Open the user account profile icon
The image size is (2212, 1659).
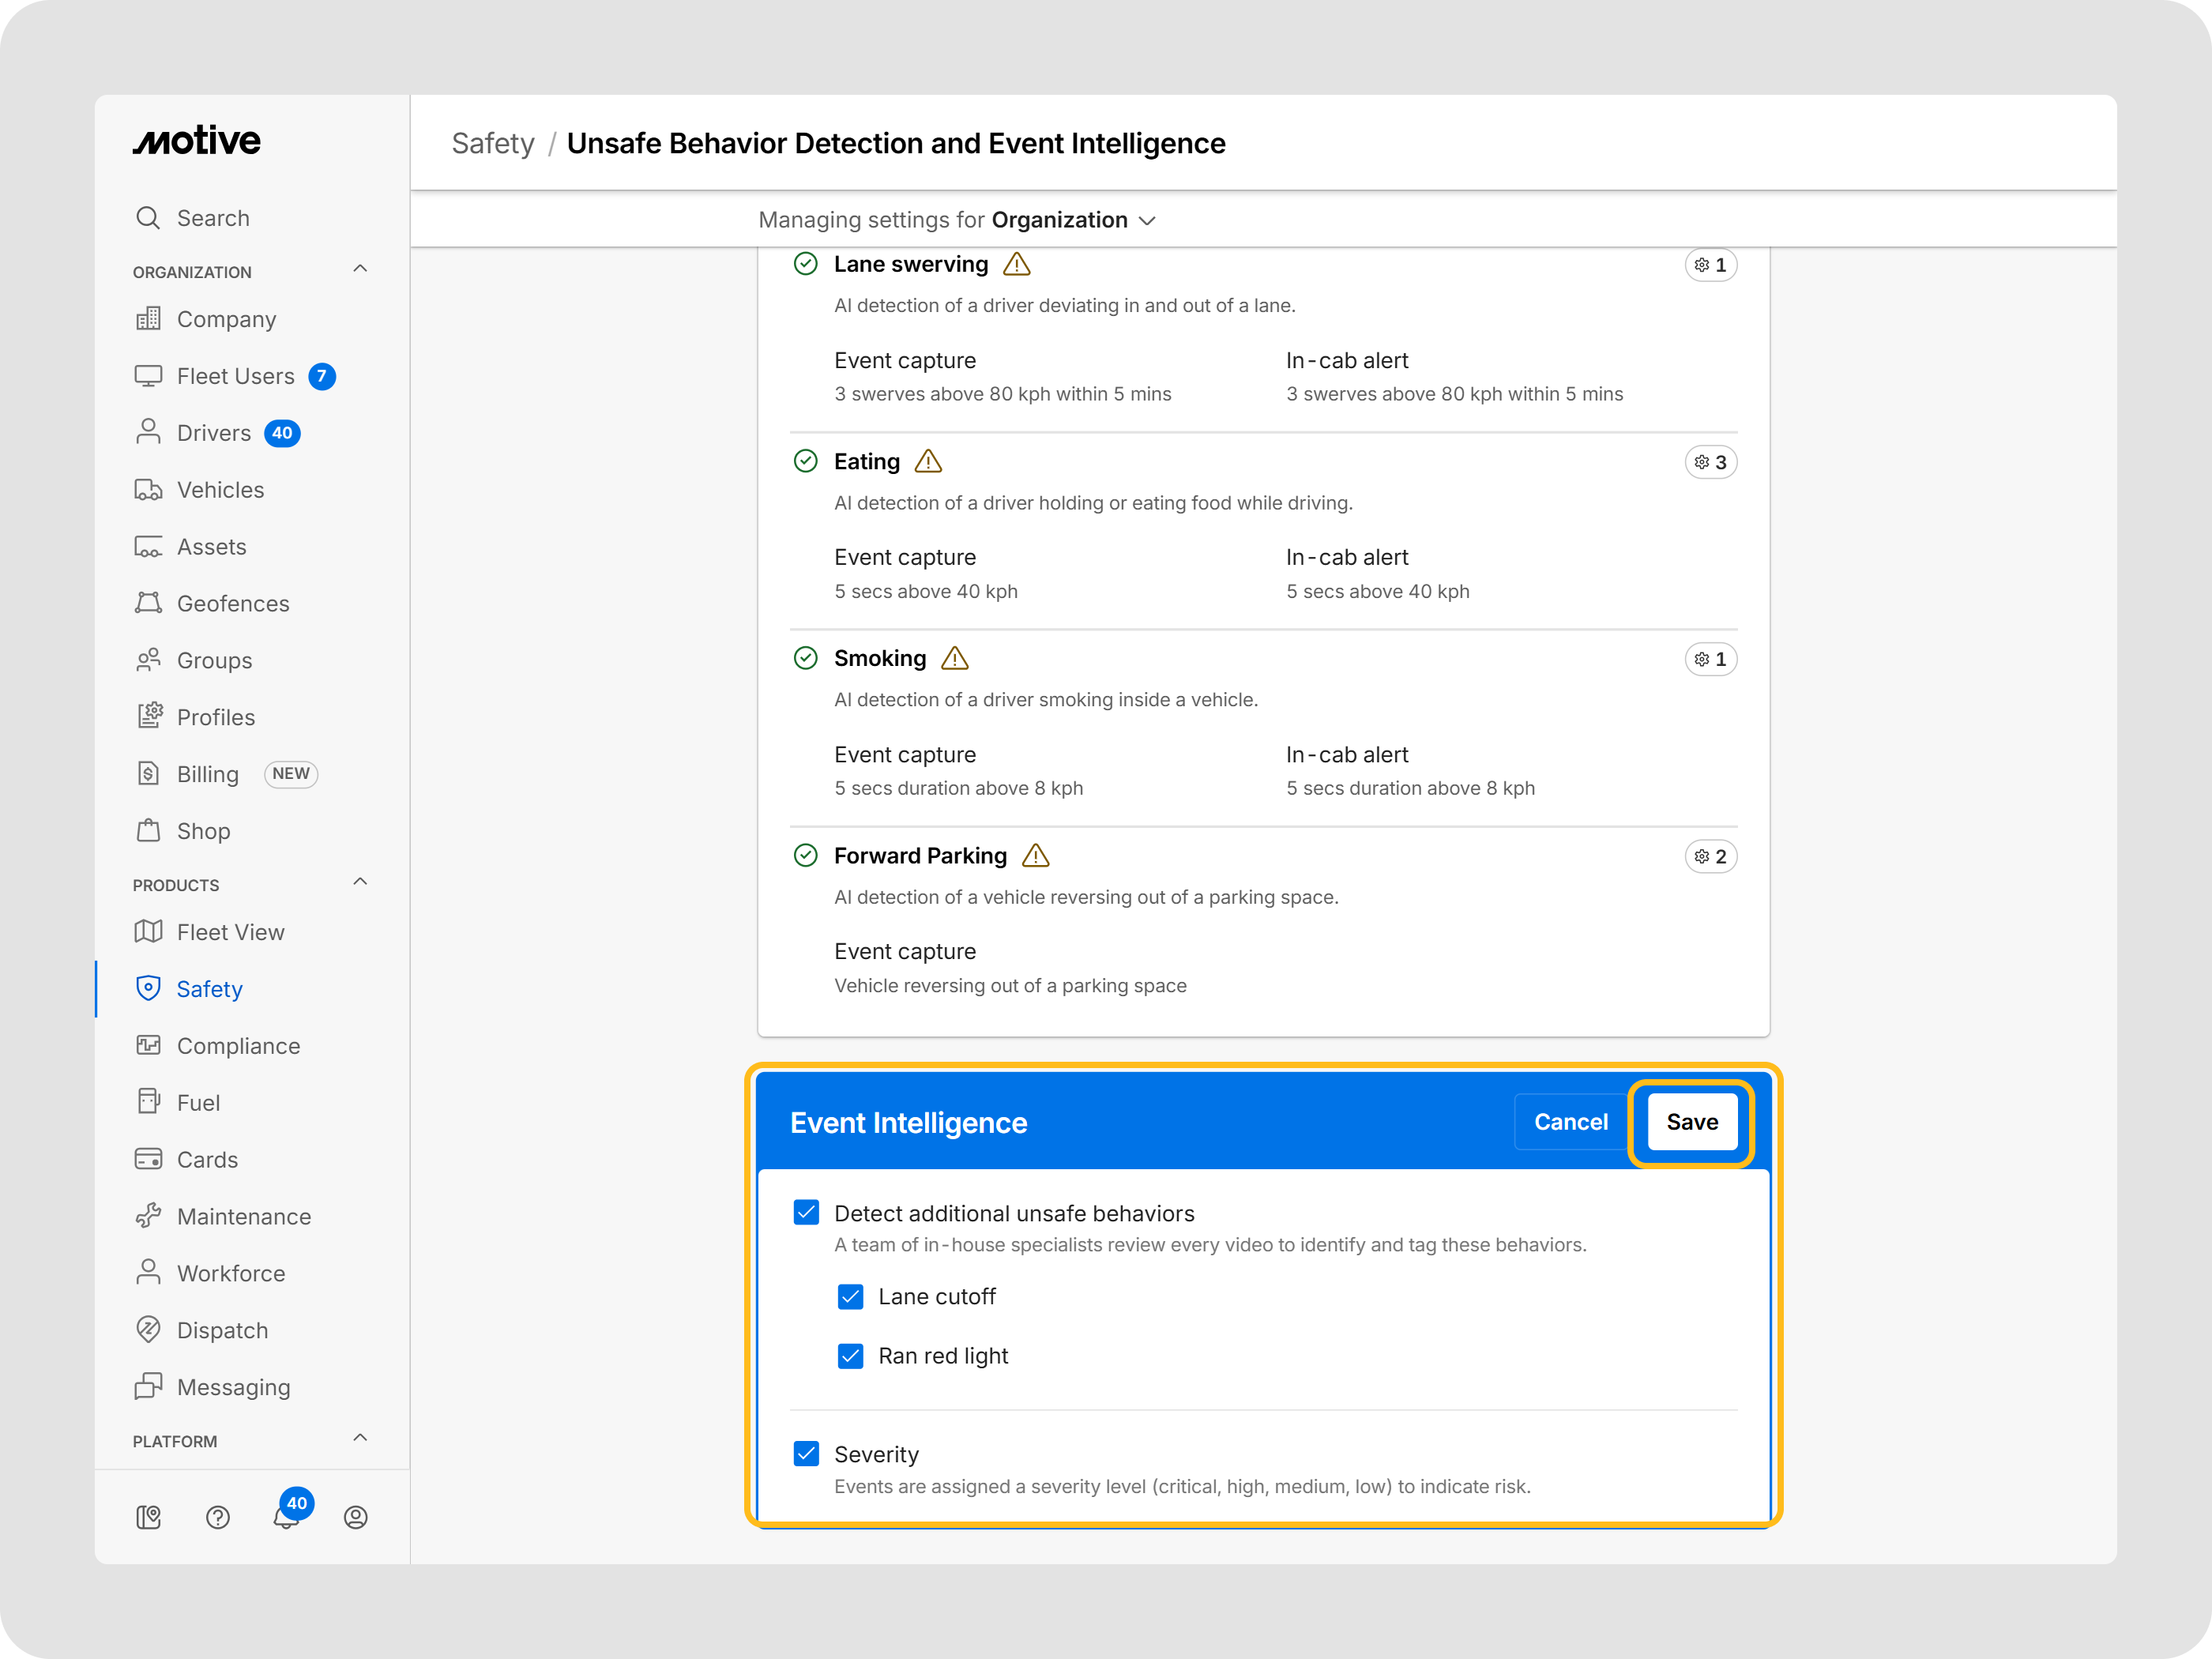coord(355,1517)
